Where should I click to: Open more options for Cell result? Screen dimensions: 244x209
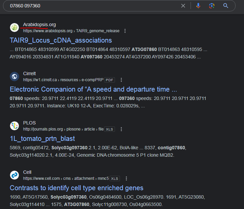point(126,178)
